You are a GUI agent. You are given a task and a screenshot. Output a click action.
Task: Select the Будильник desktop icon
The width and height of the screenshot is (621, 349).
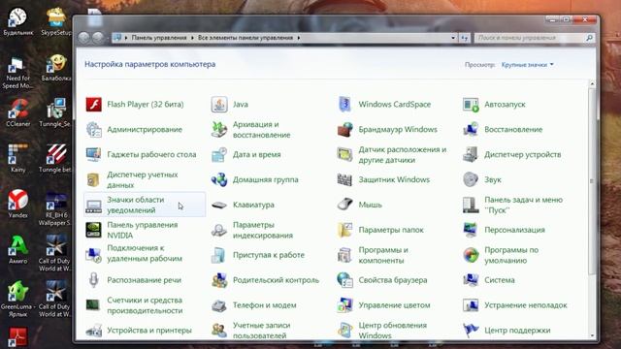[x=18, y=21]
